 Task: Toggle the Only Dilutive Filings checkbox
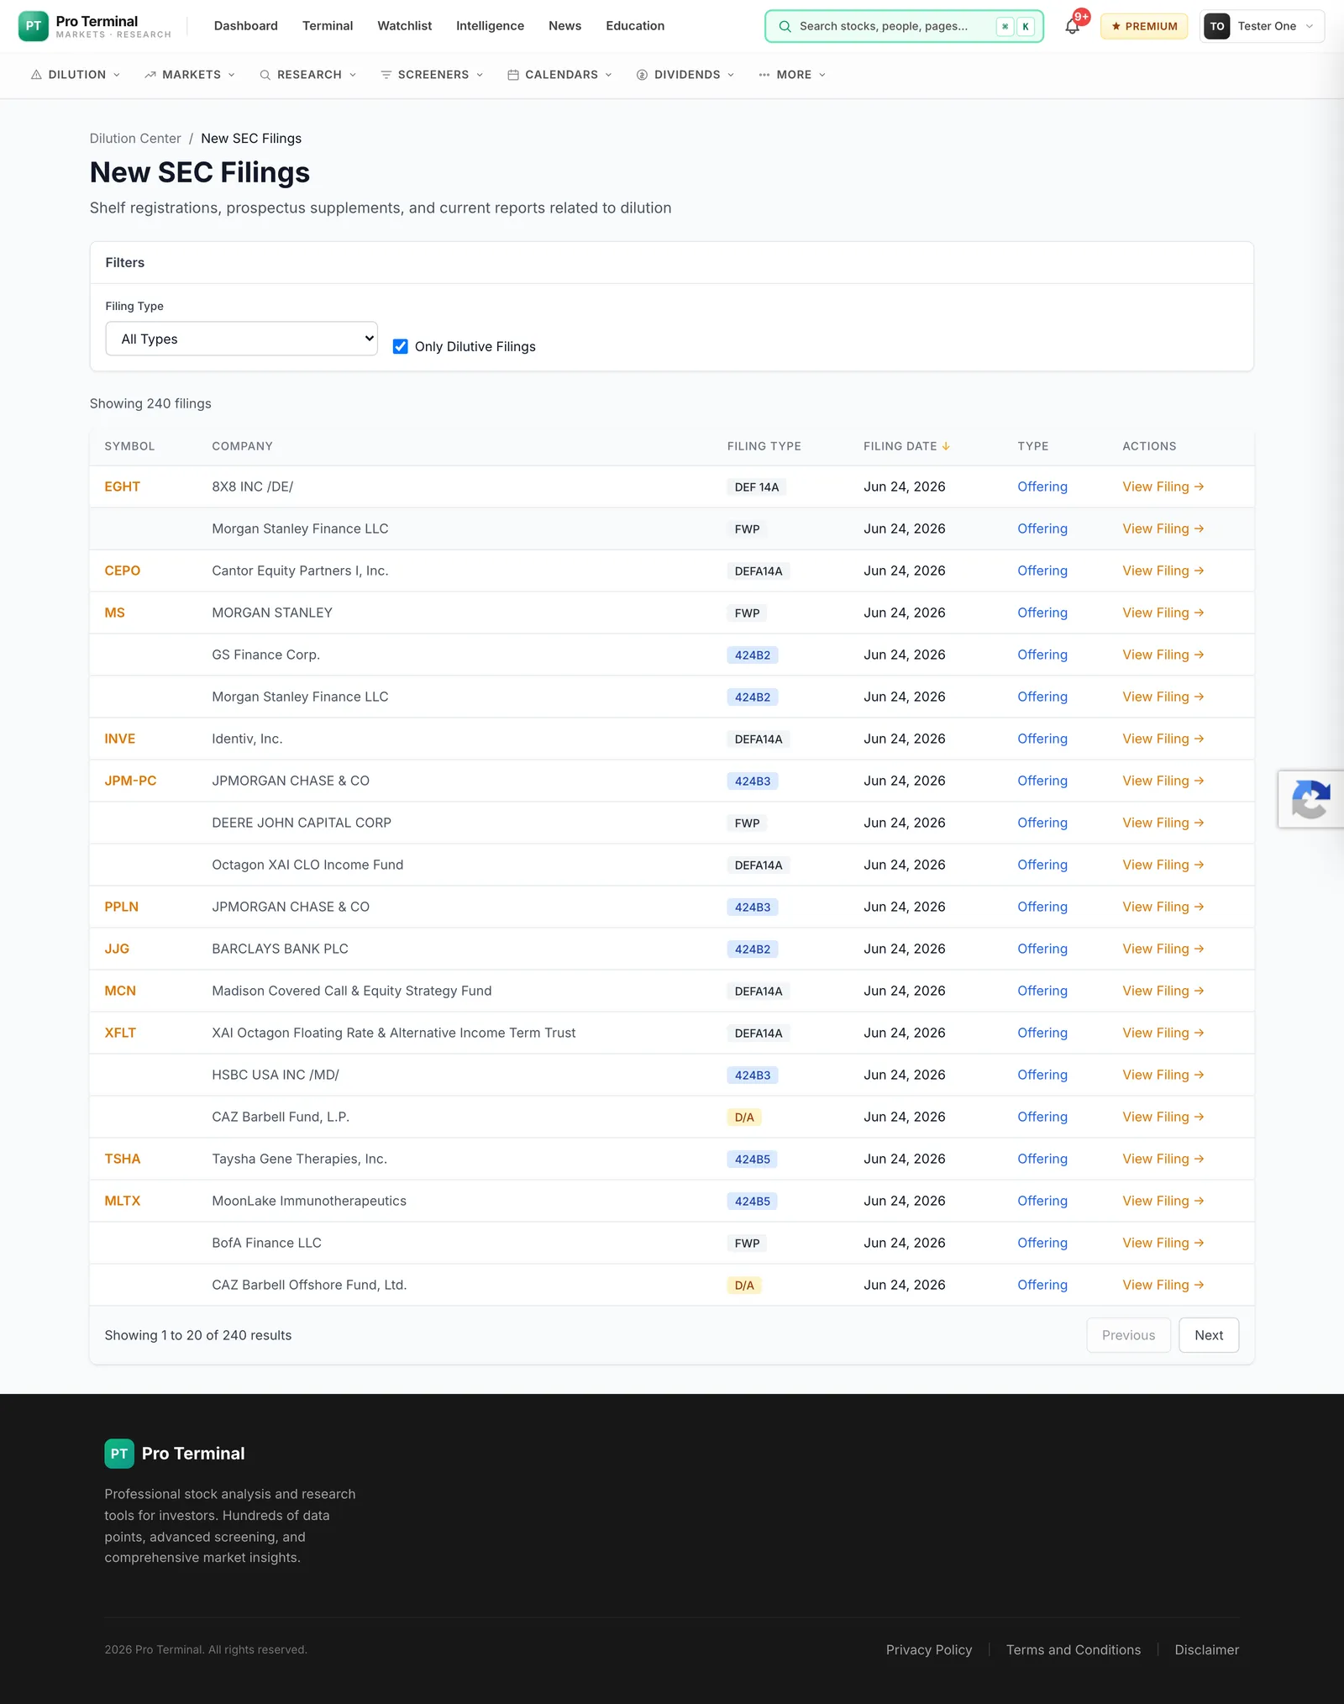click(x=401, y=346)
